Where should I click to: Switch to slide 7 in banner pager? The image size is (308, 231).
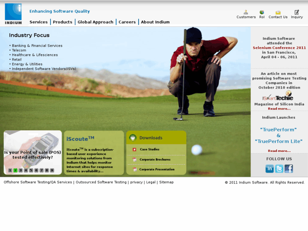click(42, 170)
